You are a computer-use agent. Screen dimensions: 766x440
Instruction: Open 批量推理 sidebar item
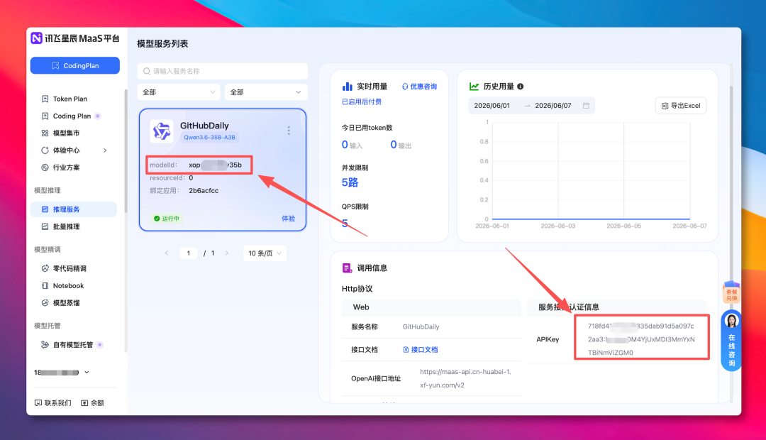tap(66, 226)
